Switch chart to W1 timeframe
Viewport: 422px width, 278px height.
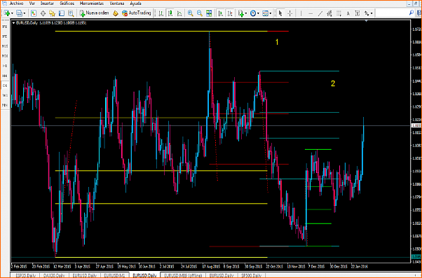(x=5, y=95)
